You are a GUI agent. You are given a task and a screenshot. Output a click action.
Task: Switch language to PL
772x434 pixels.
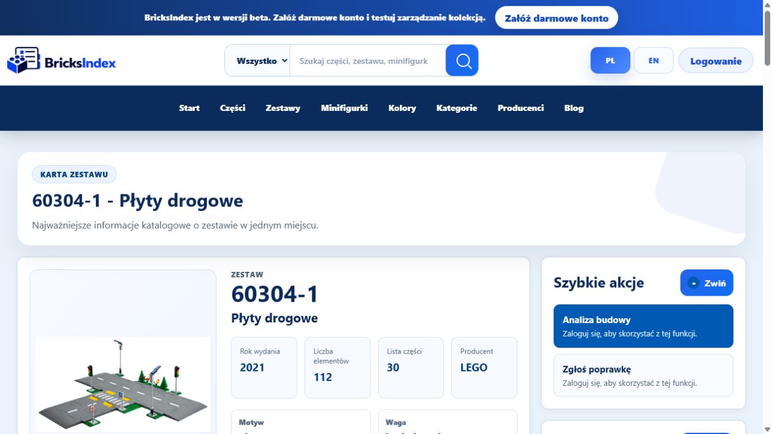tap(610, 60)
